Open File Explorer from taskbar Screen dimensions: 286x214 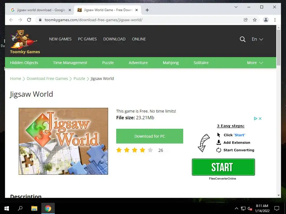click(x=34, y=208)
